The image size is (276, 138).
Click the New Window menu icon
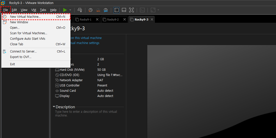[x=5, y=22]
